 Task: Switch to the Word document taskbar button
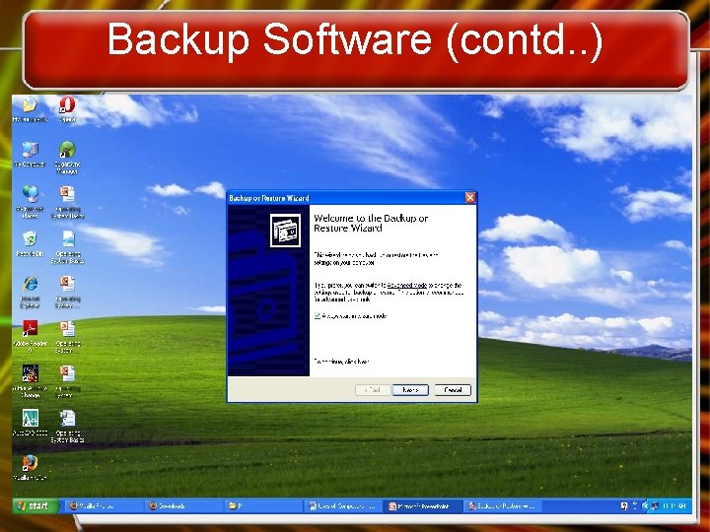[343, 506]
